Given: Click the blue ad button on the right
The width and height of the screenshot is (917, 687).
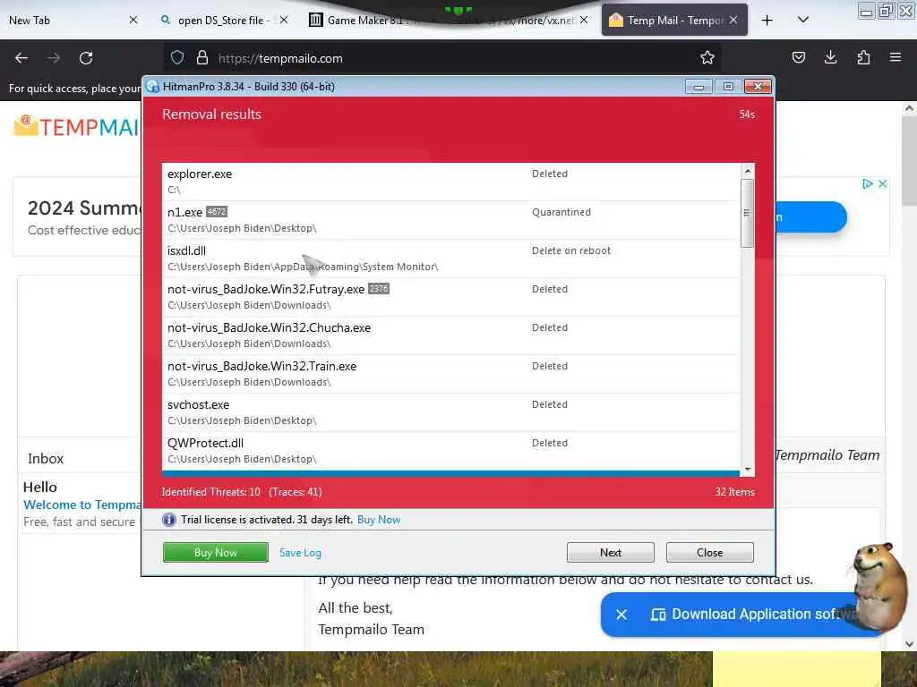Looking at the screenshot, I should [x=810, y=216].
